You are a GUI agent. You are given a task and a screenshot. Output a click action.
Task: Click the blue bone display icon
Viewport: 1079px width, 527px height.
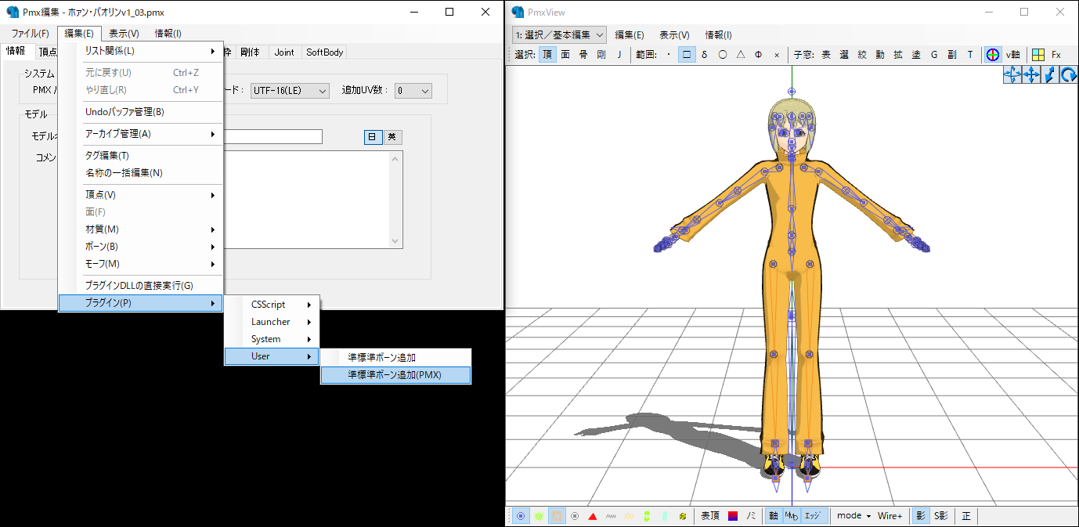coord(521,516)
